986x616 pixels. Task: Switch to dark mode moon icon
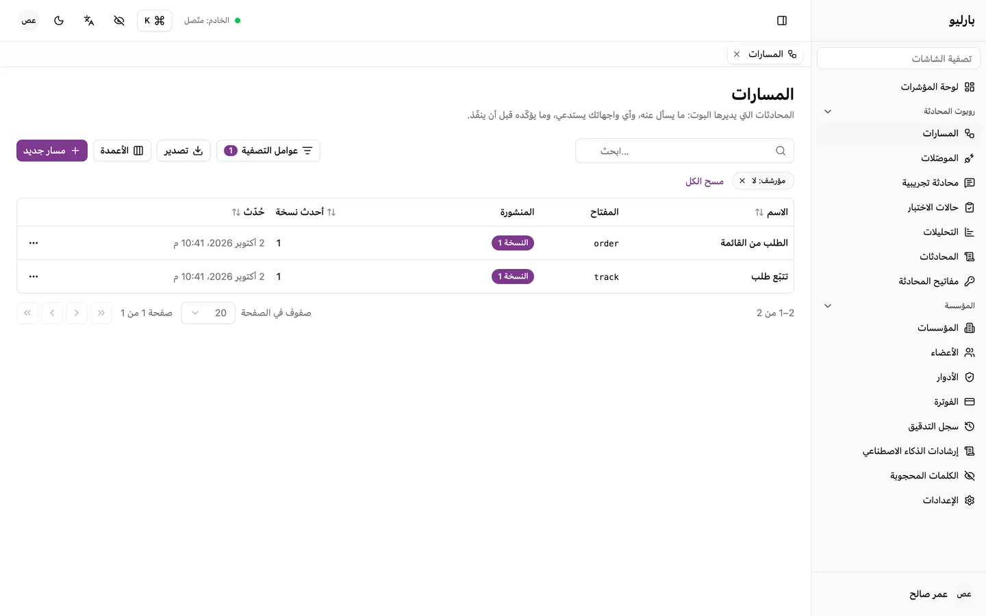coord(59,21)
